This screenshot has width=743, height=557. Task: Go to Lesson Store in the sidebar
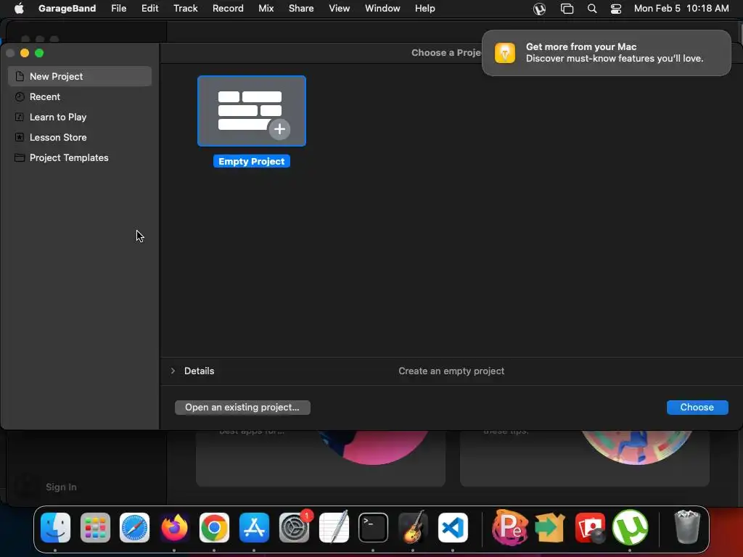pyautogui.click(x=80, y=137)
